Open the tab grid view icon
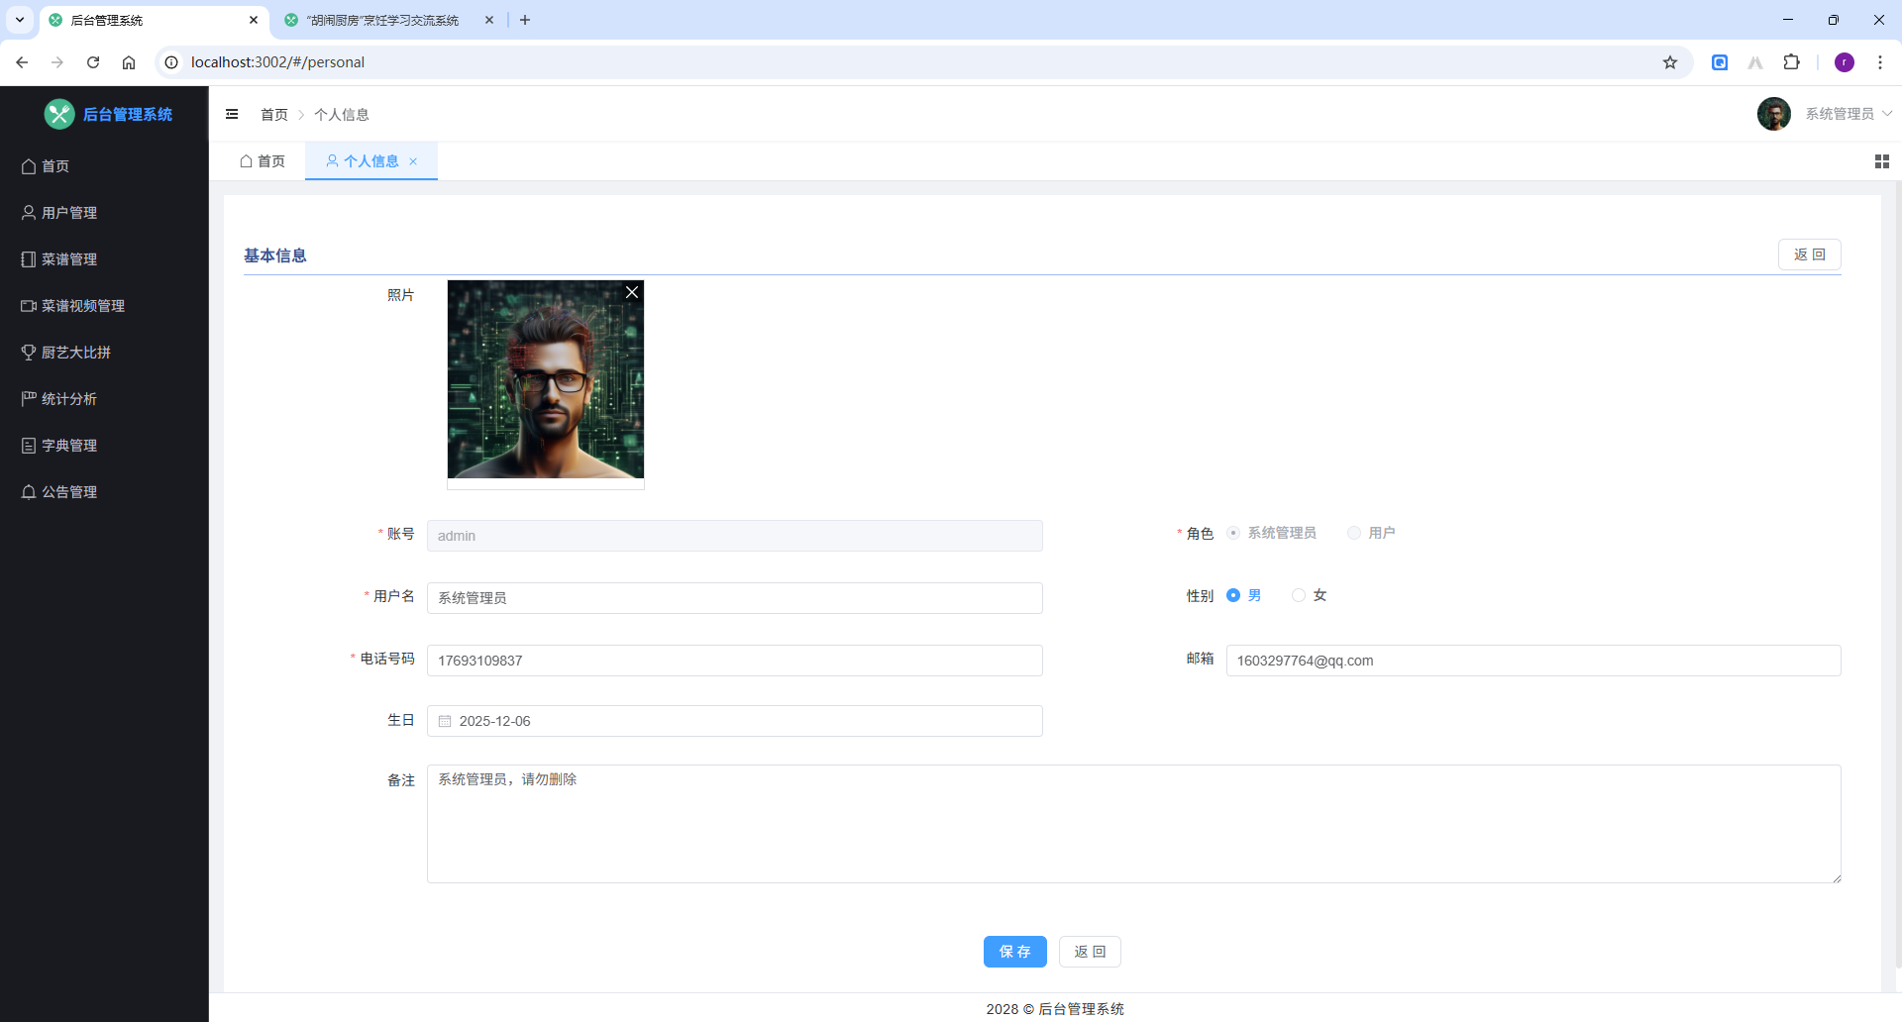This screenshot has height=1022, width=1902. 1882,161
